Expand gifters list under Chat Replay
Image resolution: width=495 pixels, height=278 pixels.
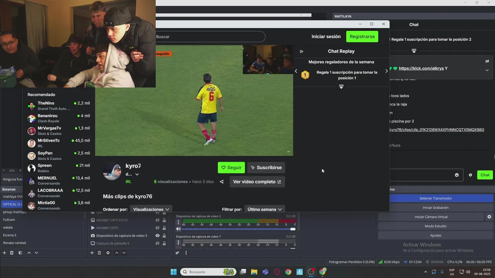point(341,87)
